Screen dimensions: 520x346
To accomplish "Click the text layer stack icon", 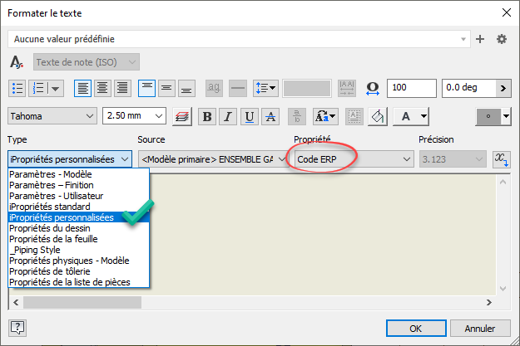I will (183, 116).
